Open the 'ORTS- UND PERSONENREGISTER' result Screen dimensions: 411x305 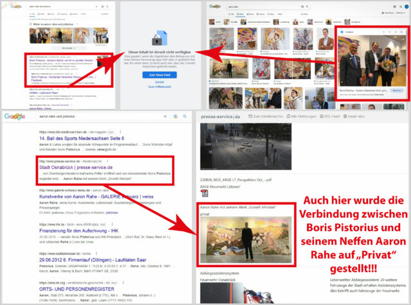[x=77, y=289]
